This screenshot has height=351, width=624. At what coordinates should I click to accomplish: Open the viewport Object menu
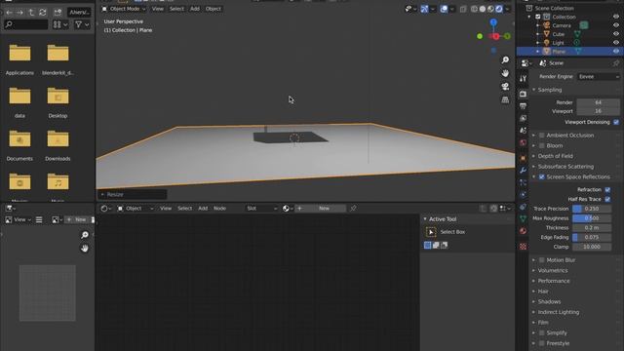point(213,9)
